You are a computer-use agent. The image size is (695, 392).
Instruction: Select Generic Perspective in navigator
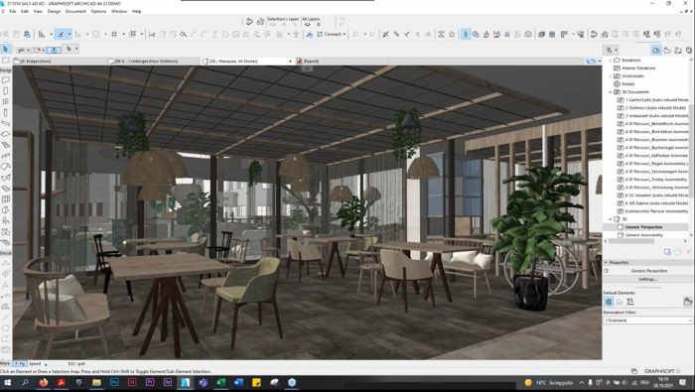tap(644, 227)
